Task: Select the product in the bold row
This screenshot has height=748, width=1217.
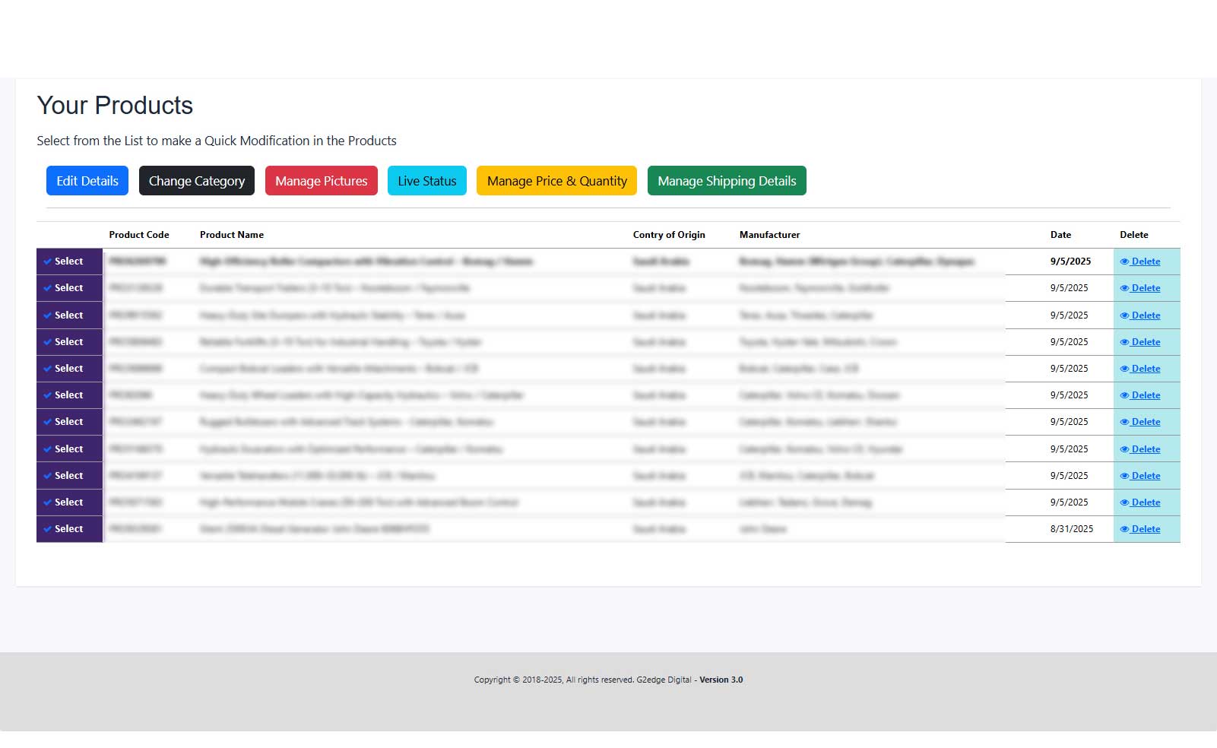Action: tap(69, 261)
